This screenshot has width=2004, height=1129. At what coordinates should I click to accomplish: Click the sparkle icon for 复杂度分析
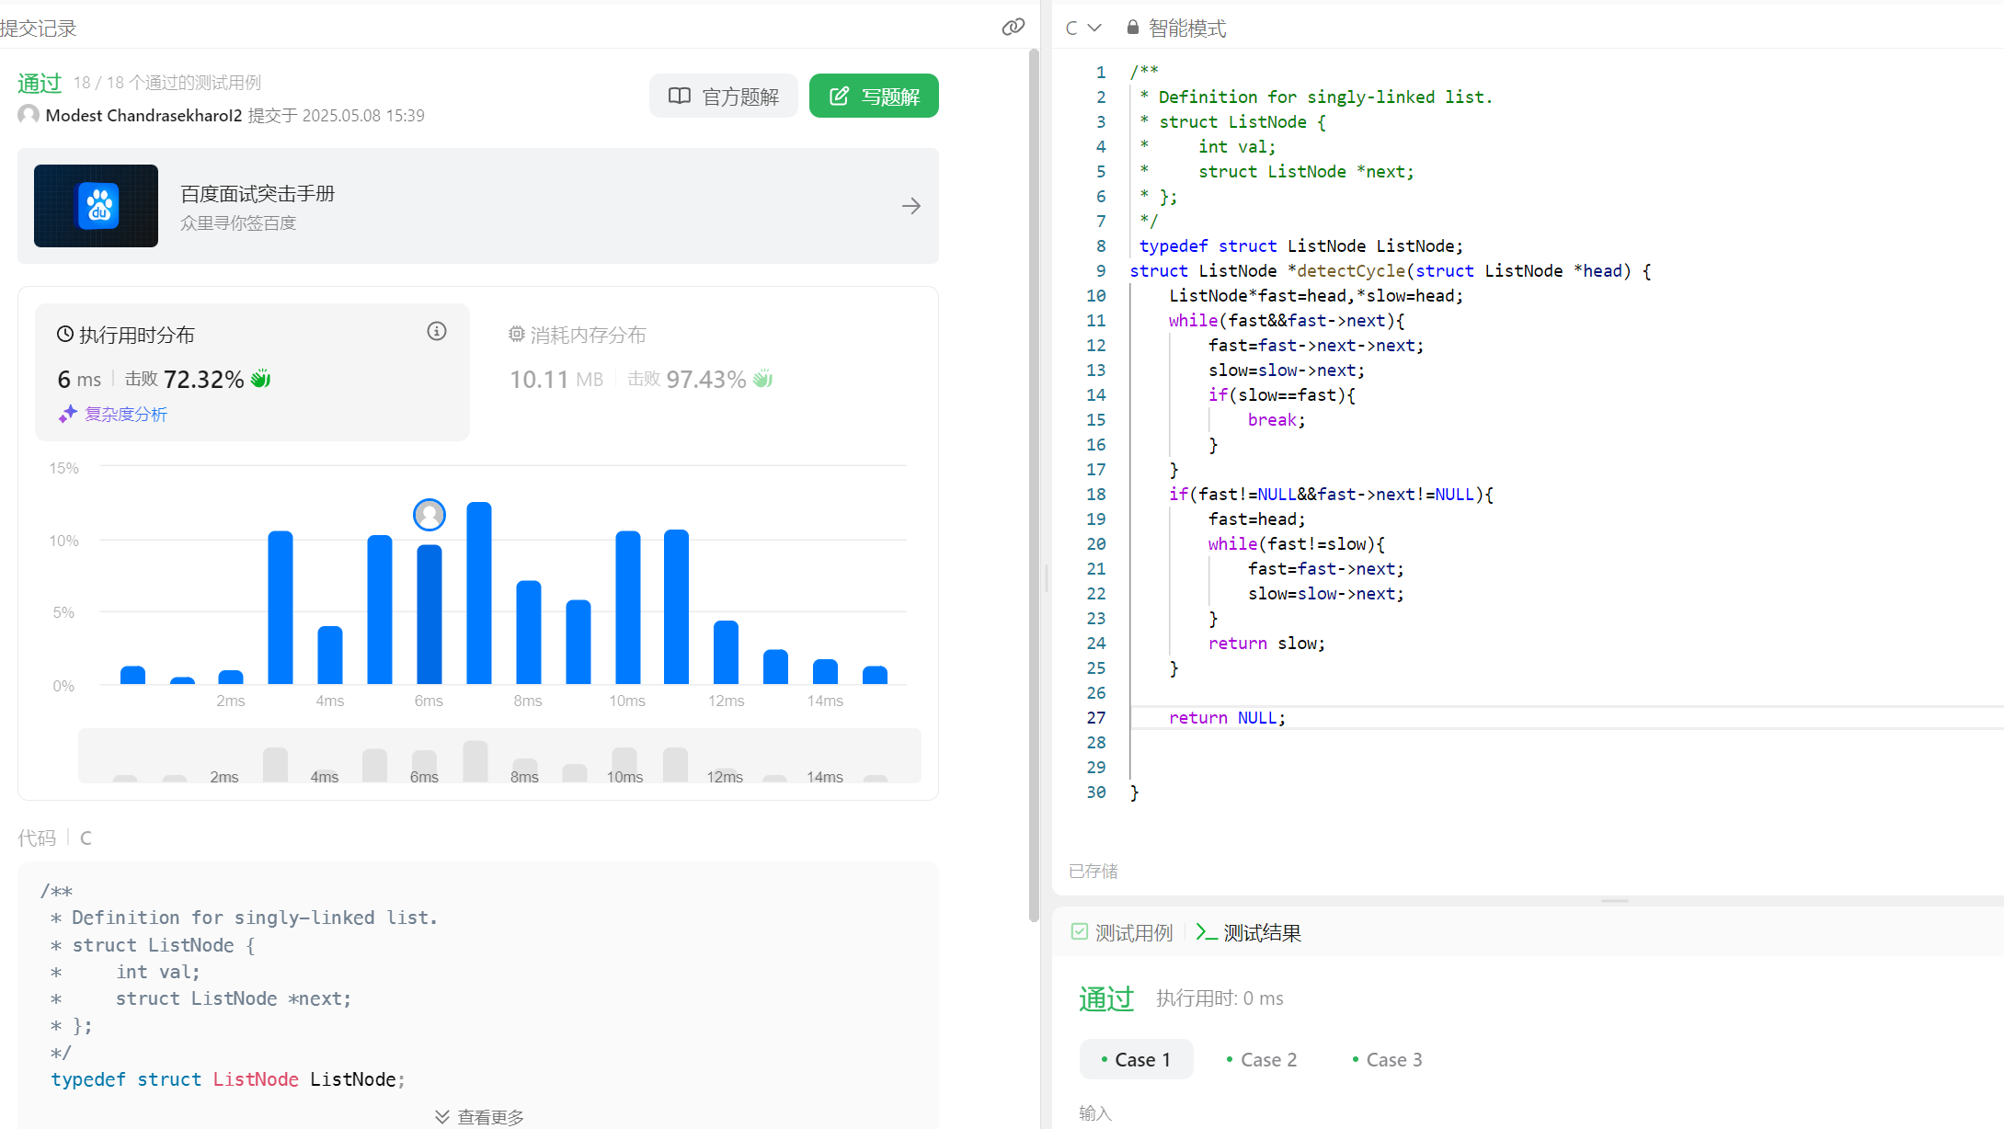pos(67,415)
